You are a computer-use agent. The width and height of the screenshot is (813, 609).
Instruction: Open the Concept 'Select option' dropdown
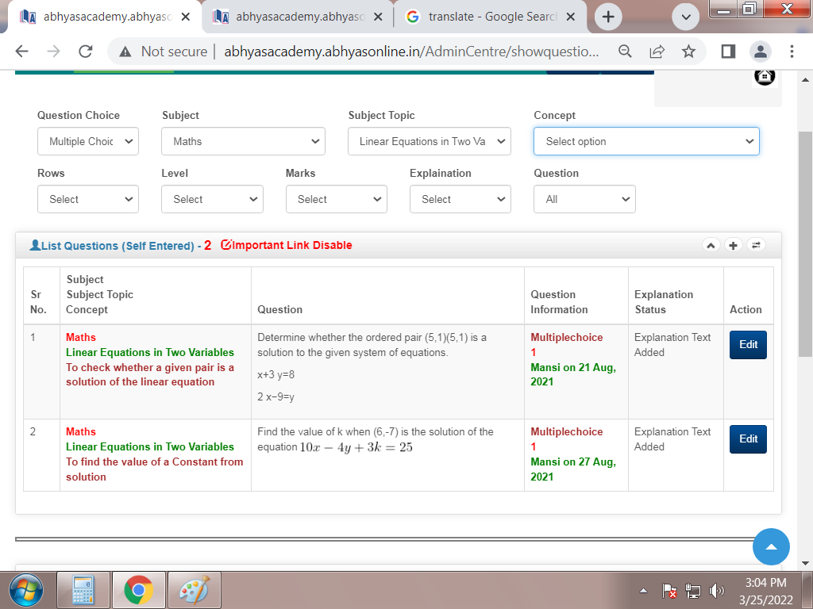(x=646, y=141)
